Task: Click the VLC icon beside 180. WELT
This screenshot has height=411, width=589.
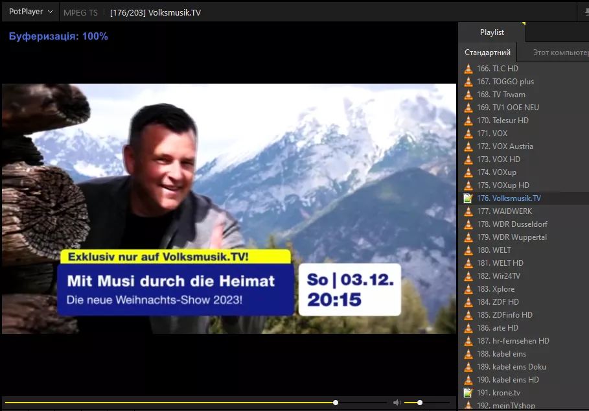Action: (468, 250)
